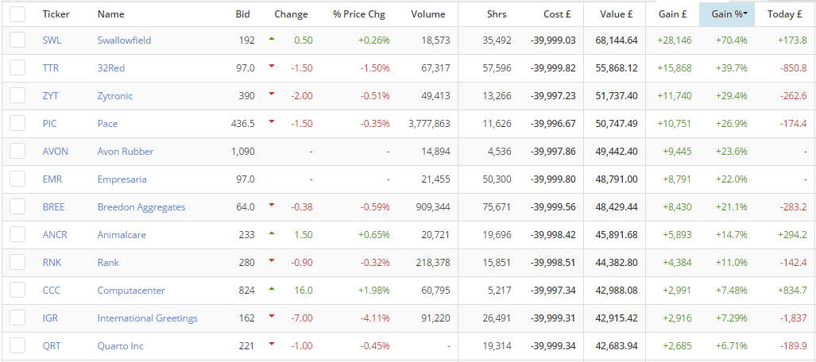
Task: Click Breedon Aggregates shares 75,671
Action: coord(497,207)
